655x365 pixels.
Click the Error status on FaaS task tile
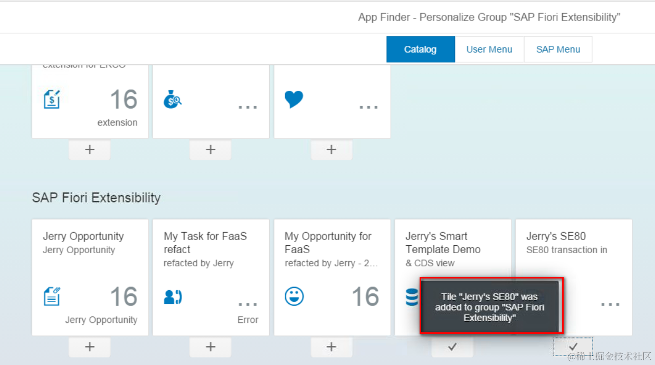pos(248,320)
